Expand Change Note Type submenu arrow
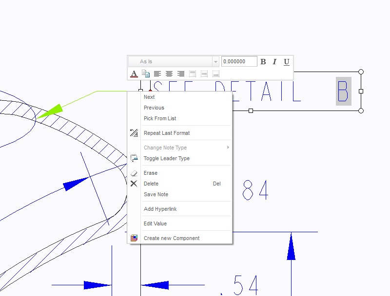 pyautogui.click(x=228, y=148)
